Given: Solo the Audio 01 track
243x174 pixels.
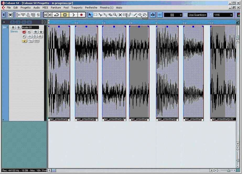Looking at the screenshot, I should [18, 28].
